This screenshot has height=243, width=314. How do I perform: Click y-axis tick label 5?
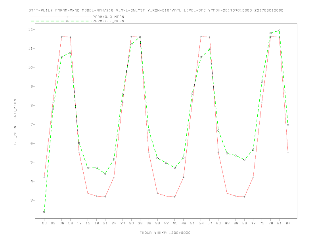pyautogui.click(x=32, y=162)
